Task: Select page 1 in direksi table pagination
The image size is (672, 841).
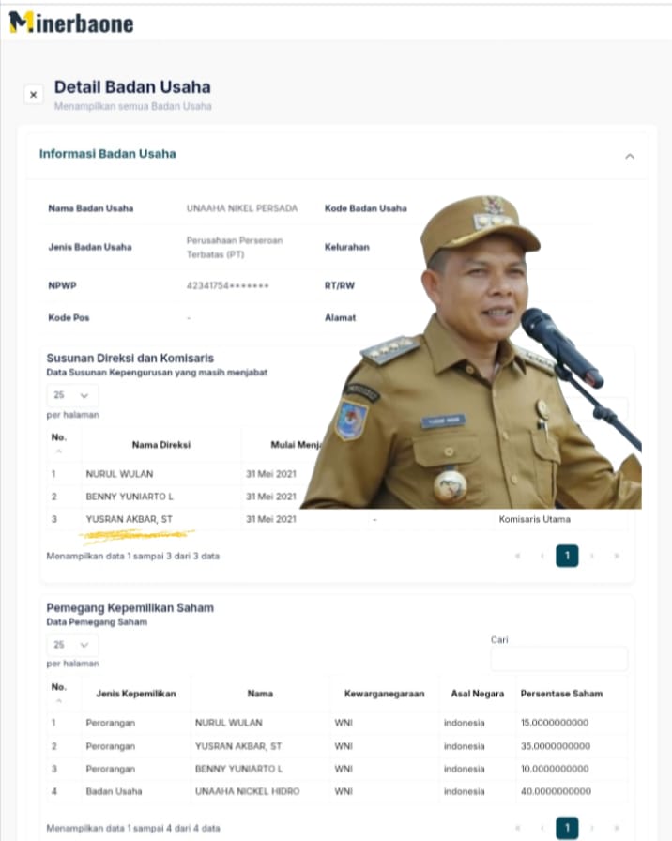Action: tap(566, 557)
